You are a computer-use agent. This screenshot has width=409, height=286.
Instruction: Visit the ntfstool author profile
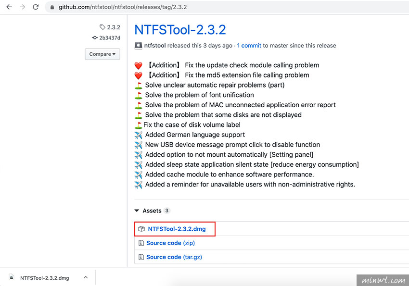click(155, 46)
